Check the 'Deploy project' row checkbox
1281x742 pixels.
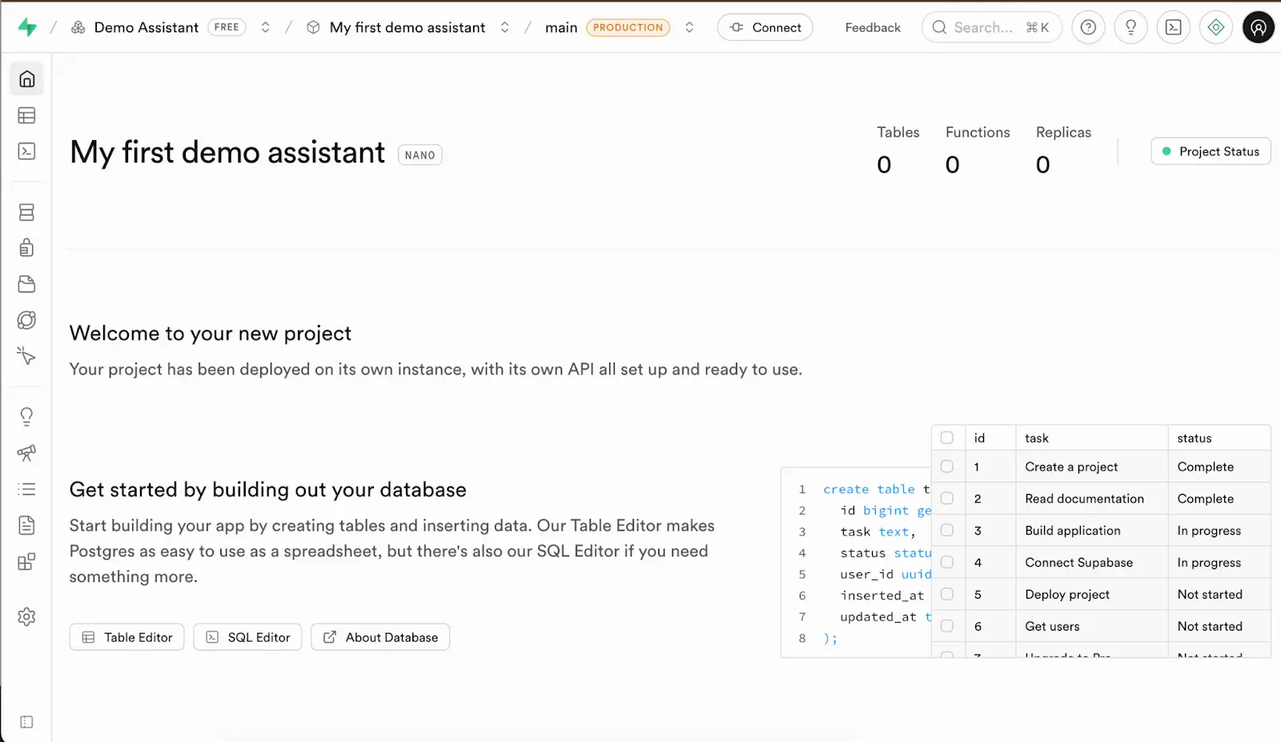click(x=947, y=594)
